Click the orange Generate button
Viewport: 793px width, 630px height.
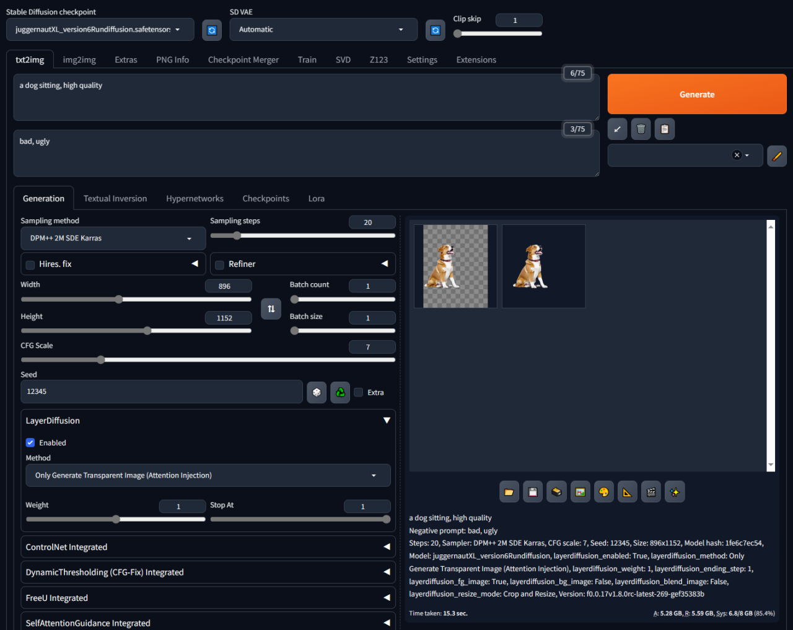[697, 94]
